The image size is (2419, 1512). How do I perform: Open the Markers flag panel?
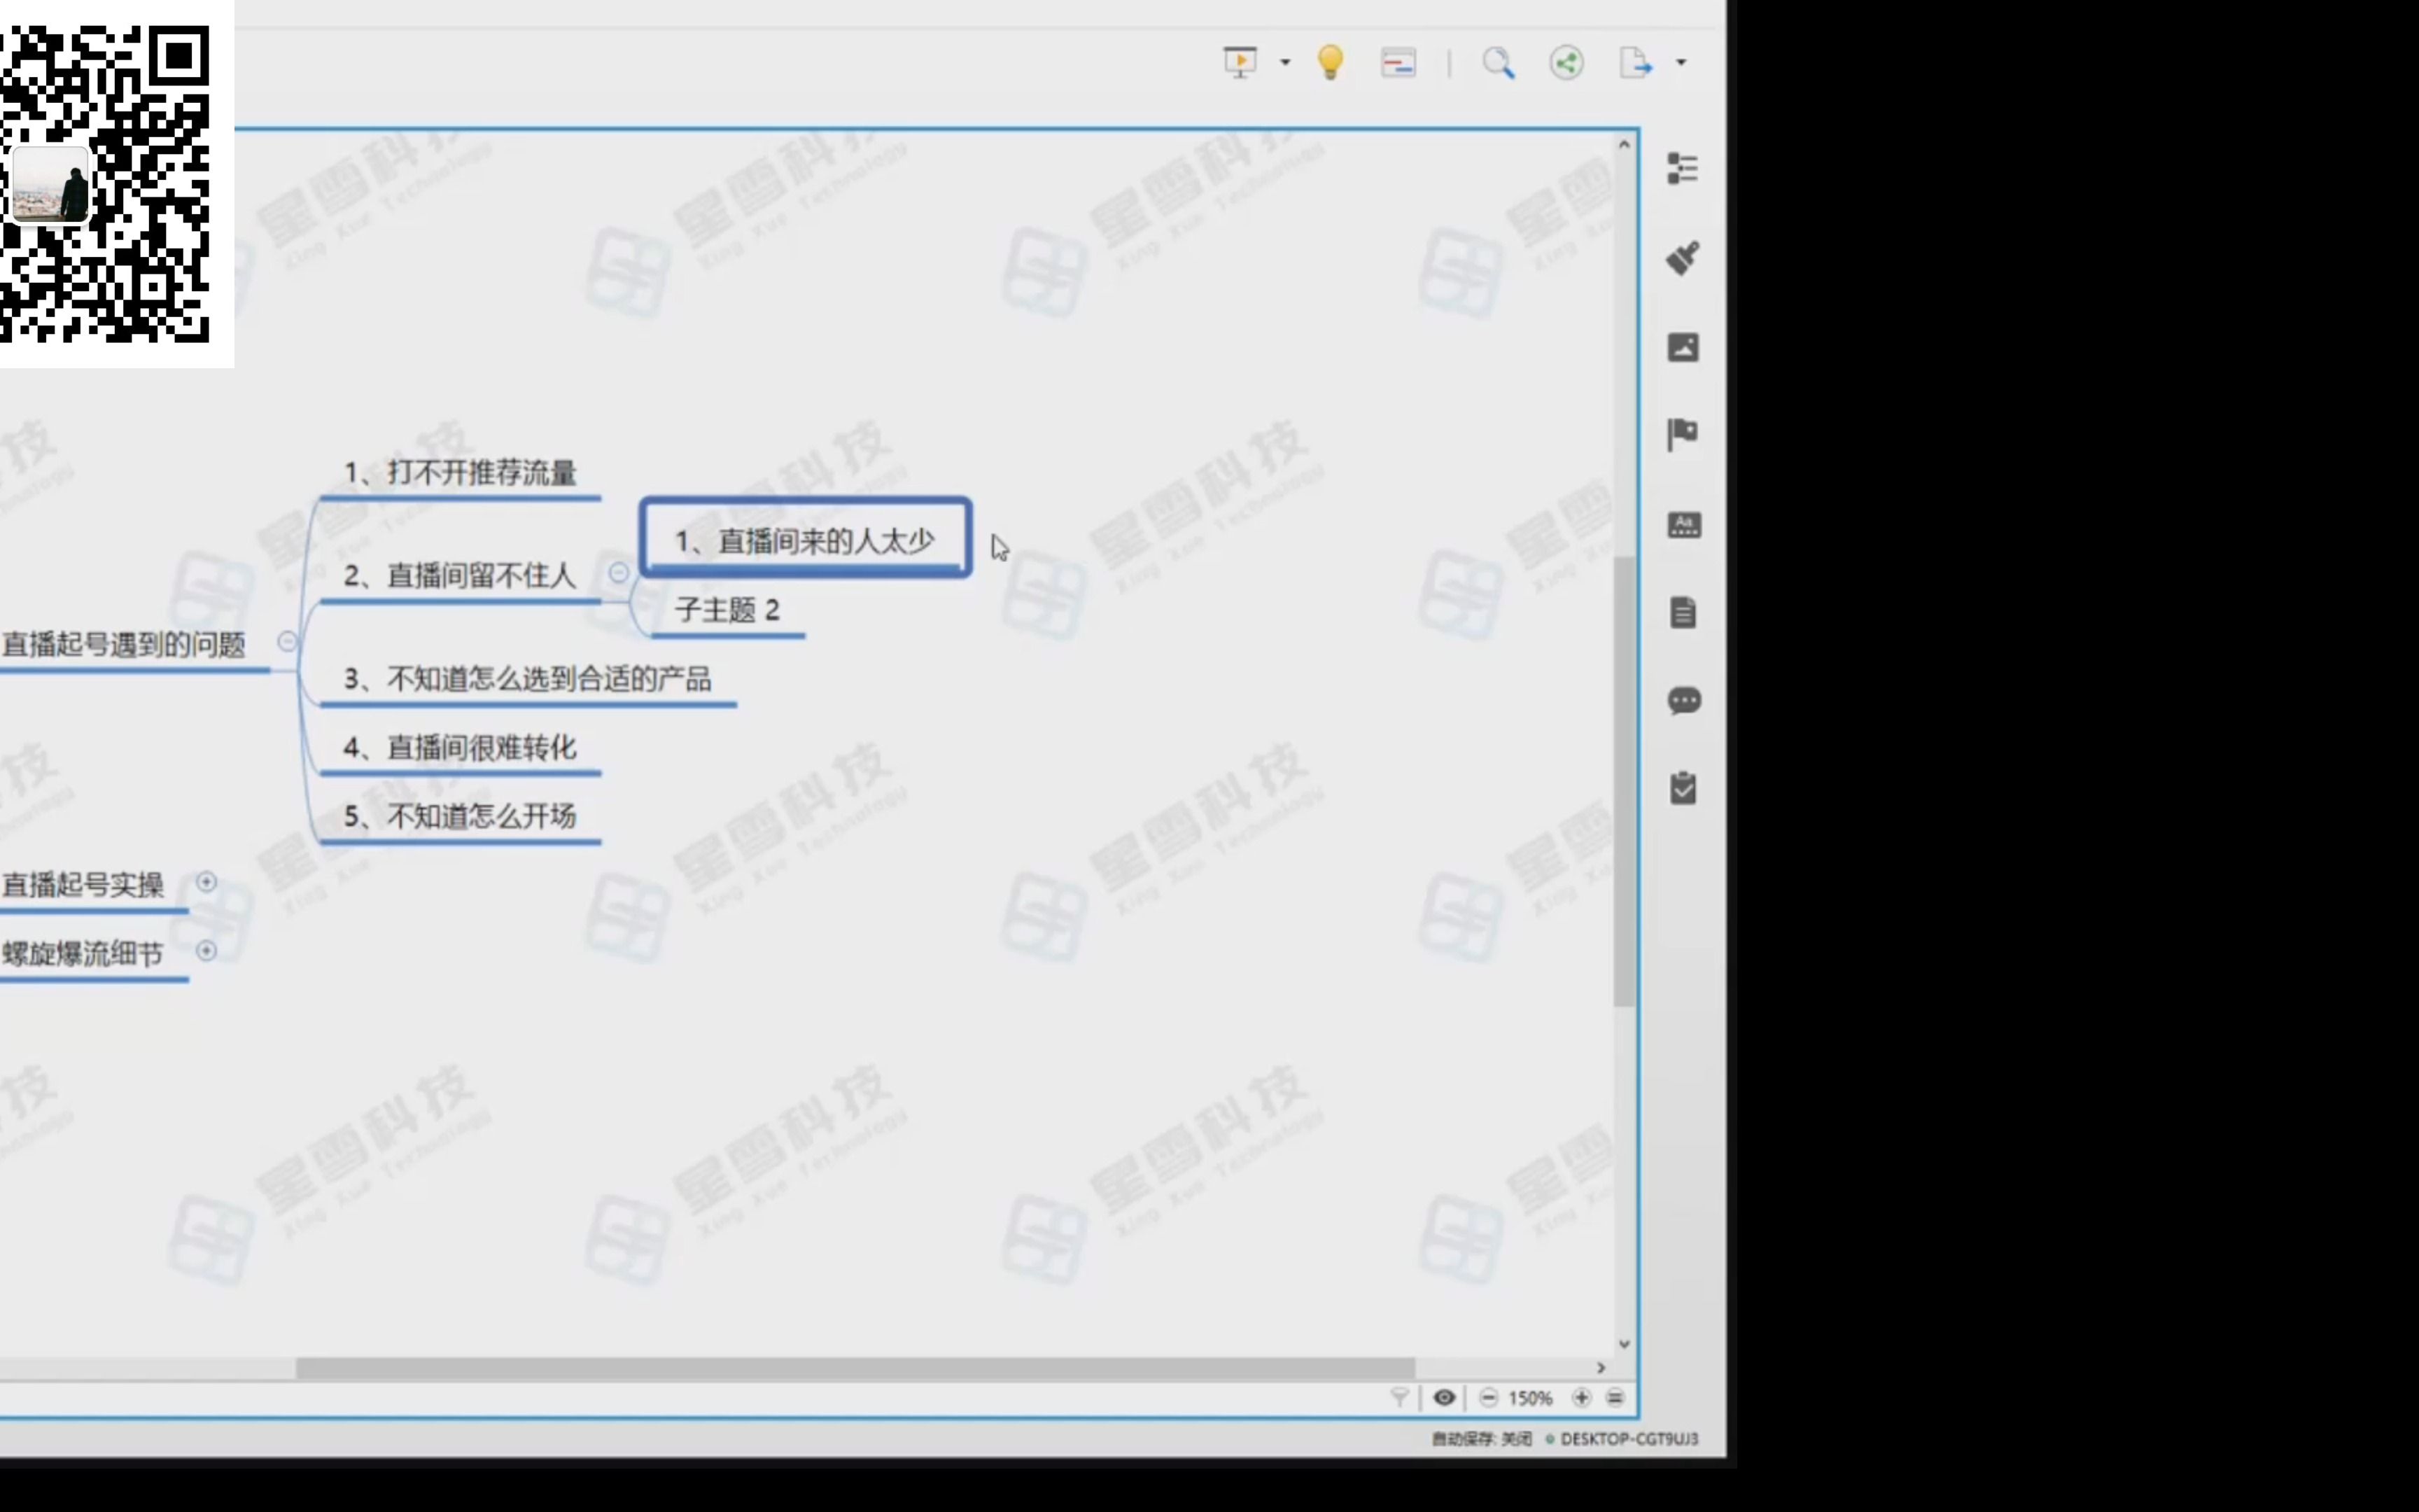[x=1683, y=434]
